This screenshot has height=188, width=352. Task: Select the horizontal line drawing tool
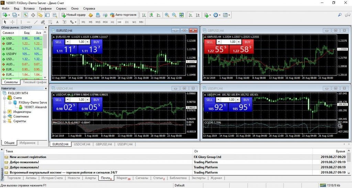(29, 22)
